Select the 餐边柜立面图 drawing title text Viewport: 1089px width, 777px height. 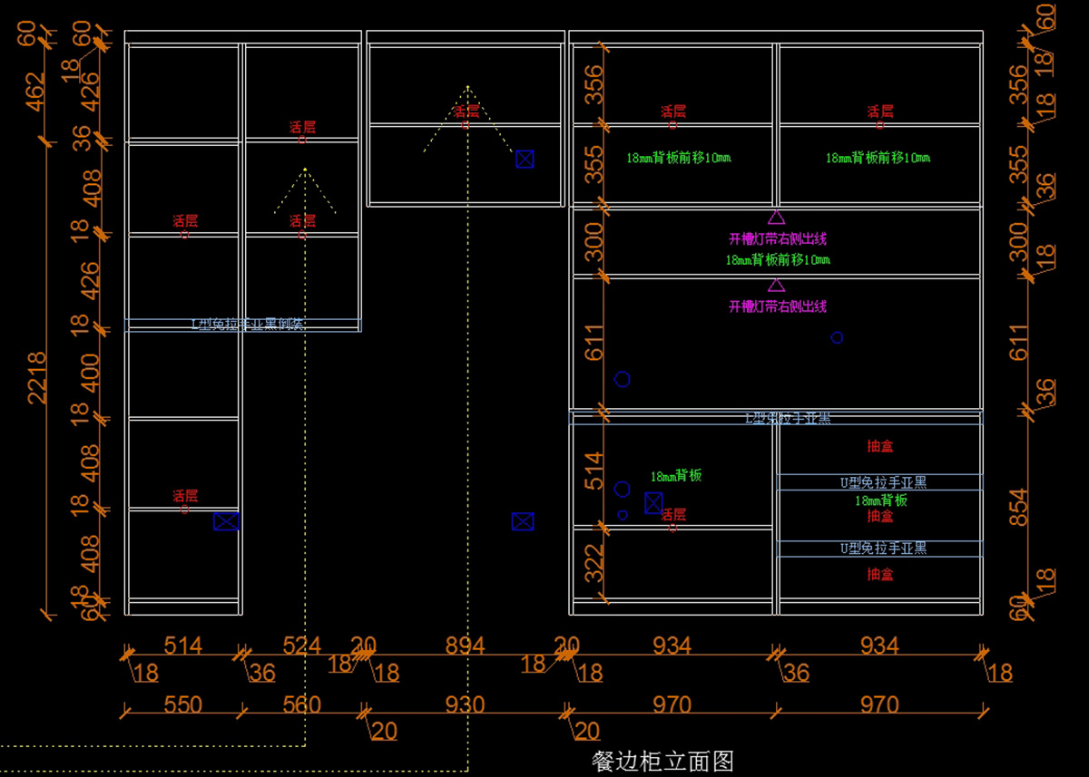point(662,760)
